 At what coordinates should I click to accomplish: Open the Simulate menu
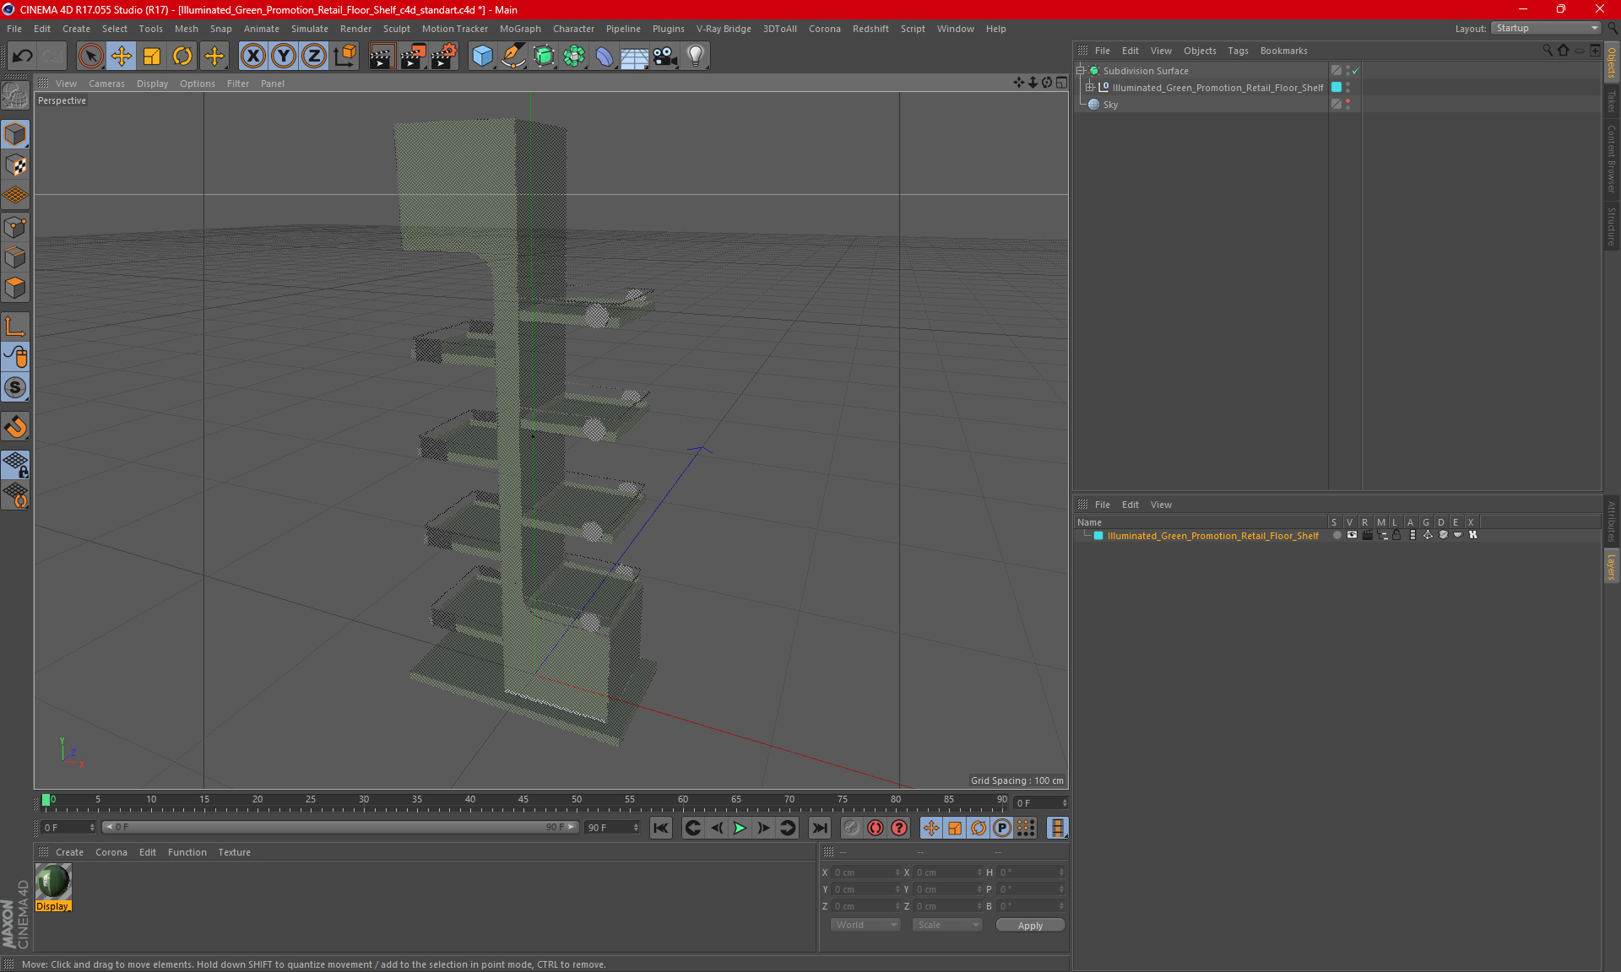coord(310,29)
